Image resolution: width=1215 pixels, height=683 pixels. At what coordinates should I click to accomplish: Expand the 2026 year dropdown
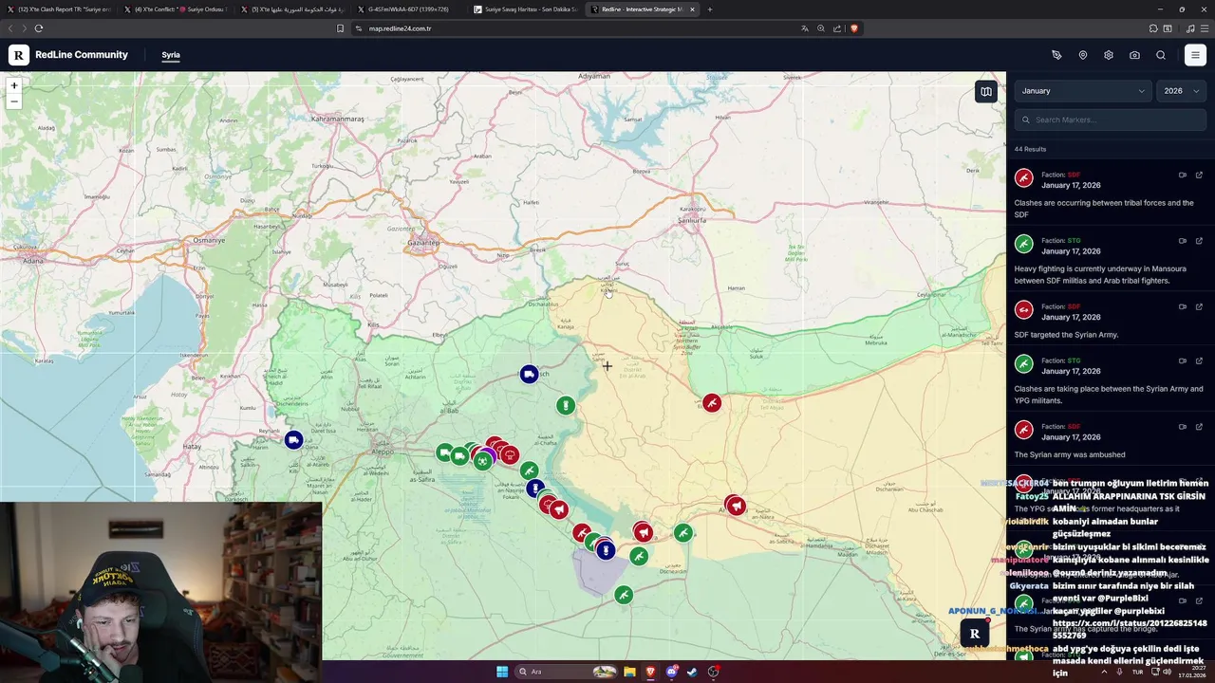pos(1182,91)
